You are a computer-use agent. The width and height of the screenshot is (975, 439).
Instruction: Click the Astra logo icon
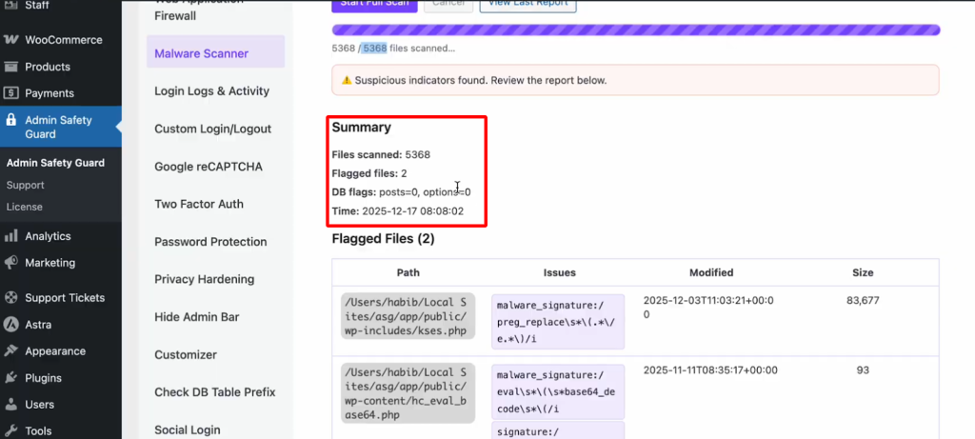pos(10,324)
